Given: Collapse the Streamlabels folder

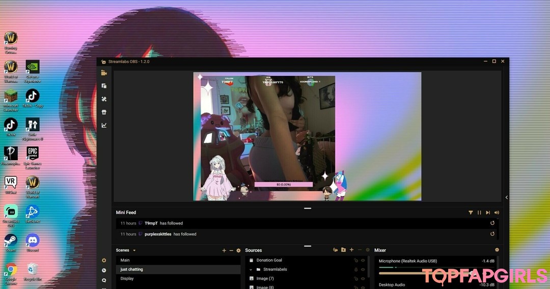Looking at the screenshot, I should point(251,269).
